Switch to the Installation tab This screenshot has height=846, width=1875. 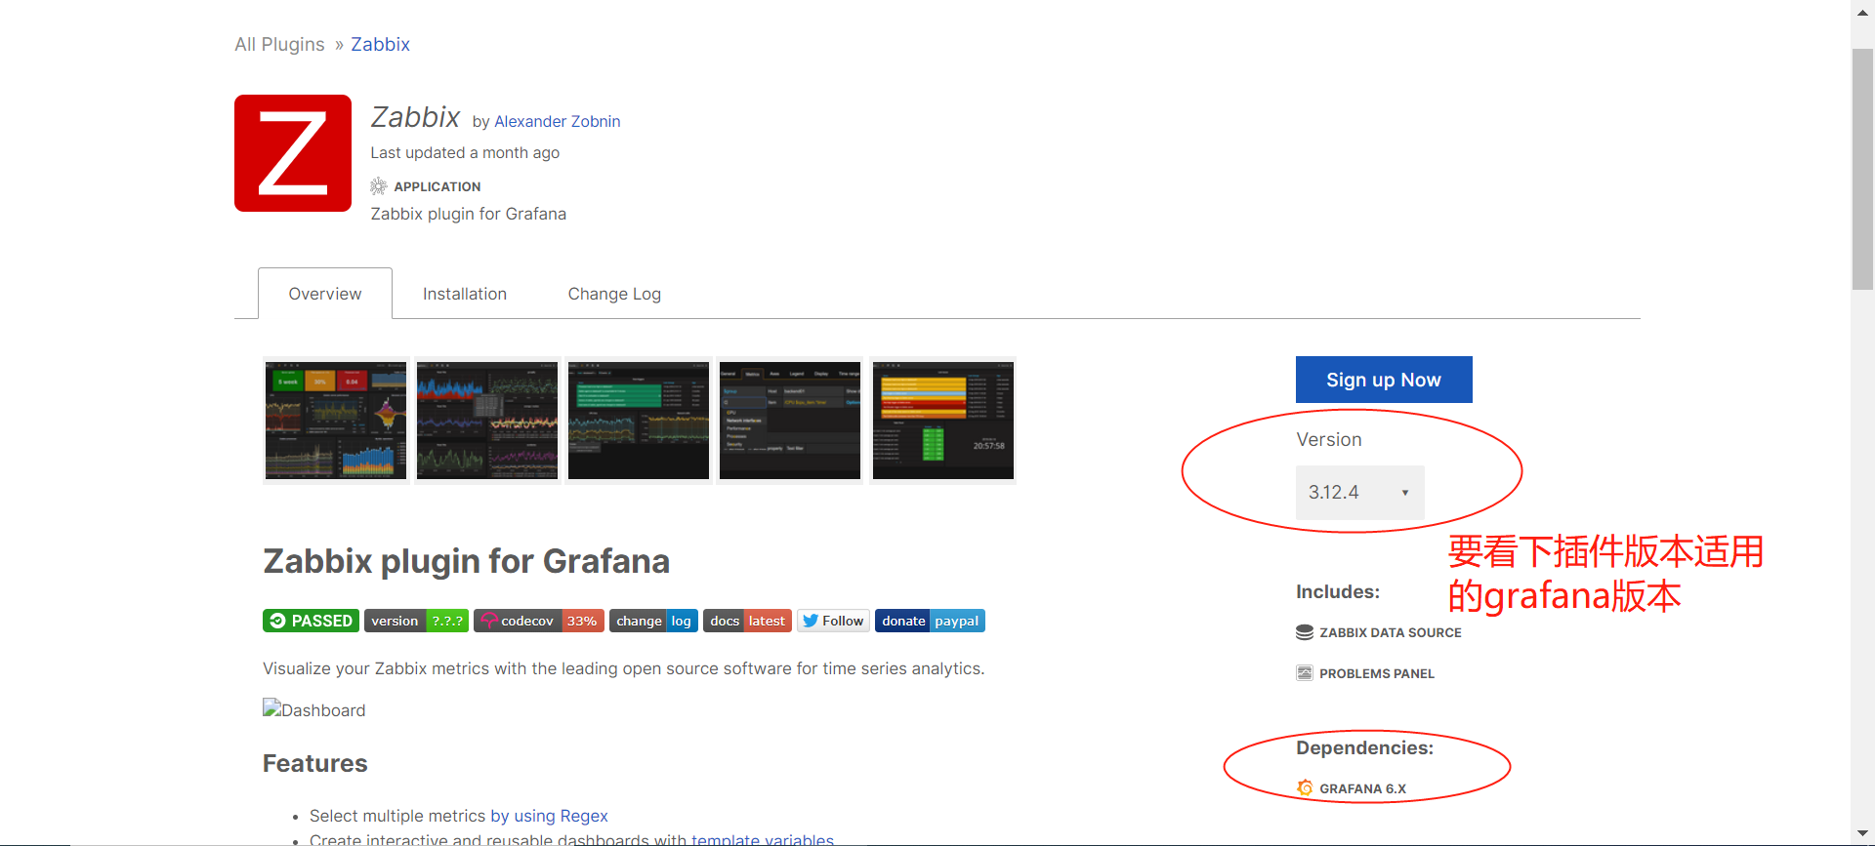click(465, 294)
